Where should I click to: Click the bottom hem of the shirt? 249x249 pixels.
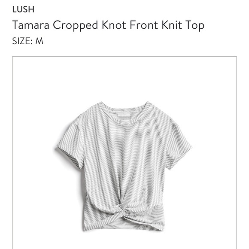[124, 227]
